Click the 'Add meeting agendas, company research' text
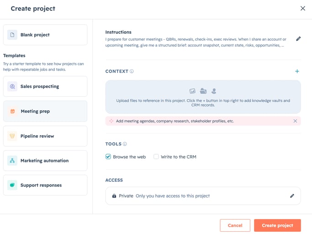The image size is (312, 235). tap(175, 121)
